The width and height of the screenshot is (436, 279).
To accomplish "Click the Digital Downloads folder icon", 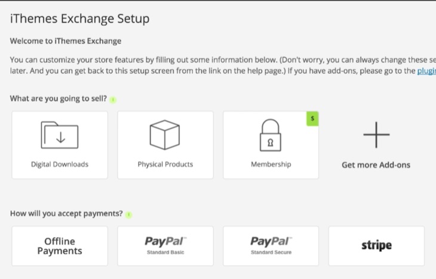I will click(x=60, y=135).
